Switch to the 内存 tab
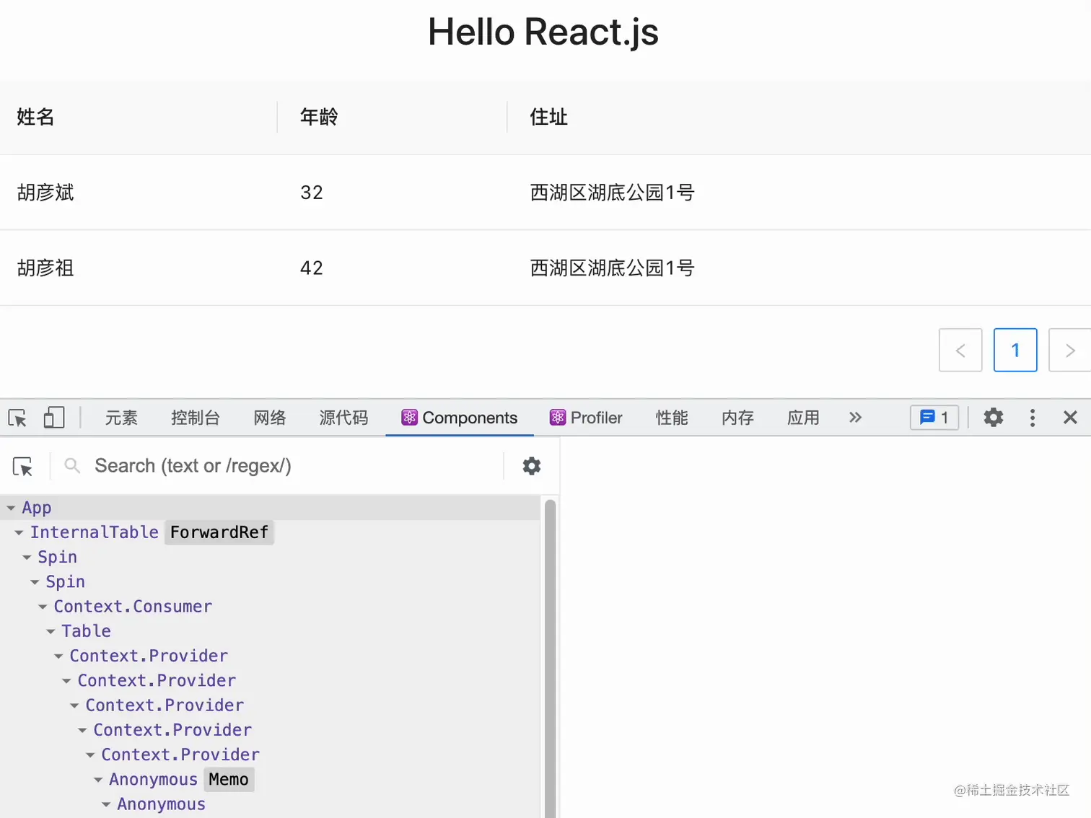 (x=737, y=418)
